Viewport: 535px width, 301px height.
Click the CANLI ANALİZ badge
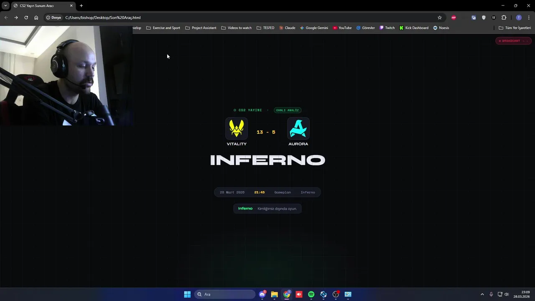click(x=288, y=110)
